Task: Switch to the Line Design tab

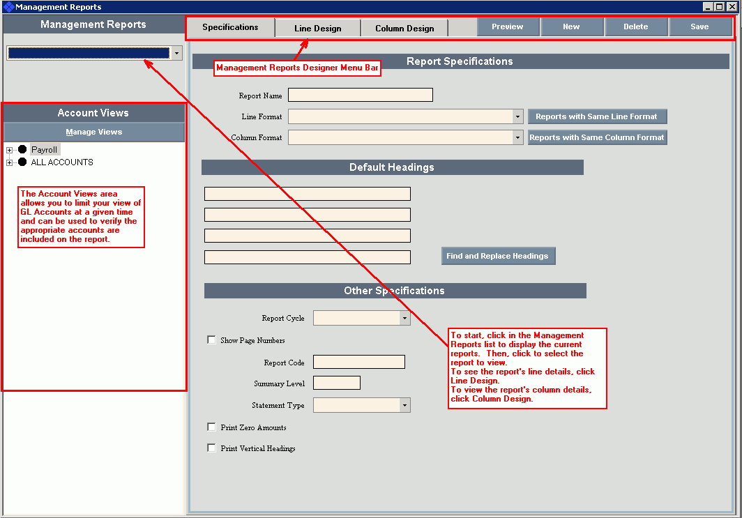Action: coord(318,29)
